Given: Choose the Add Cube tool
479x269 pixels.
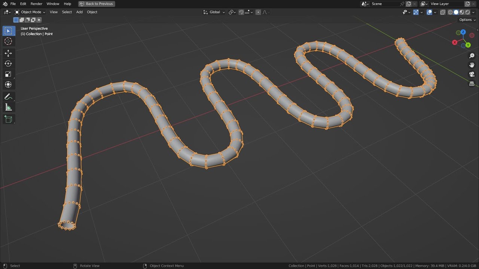Looking at the screenshot, I should (x=8, y=120).
